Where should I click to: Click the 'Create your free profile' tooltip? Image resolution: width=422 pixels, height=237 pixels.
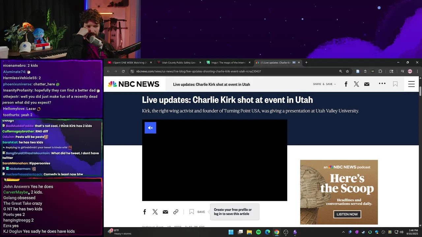(x=235, y=212)
